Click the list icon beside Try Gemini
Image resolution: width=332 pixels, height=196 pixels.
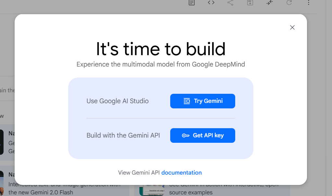click(x=186, y=101)
